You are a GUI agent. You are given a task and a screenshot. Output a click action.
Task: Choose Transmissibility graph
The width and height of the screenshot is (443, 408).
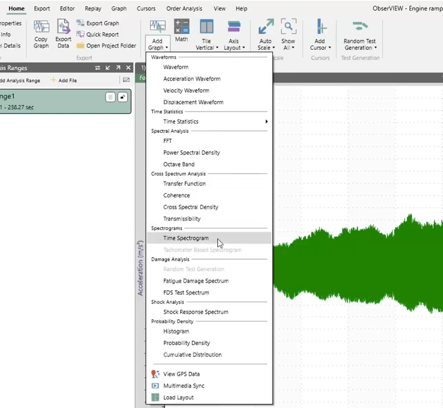tap(209, 219)
